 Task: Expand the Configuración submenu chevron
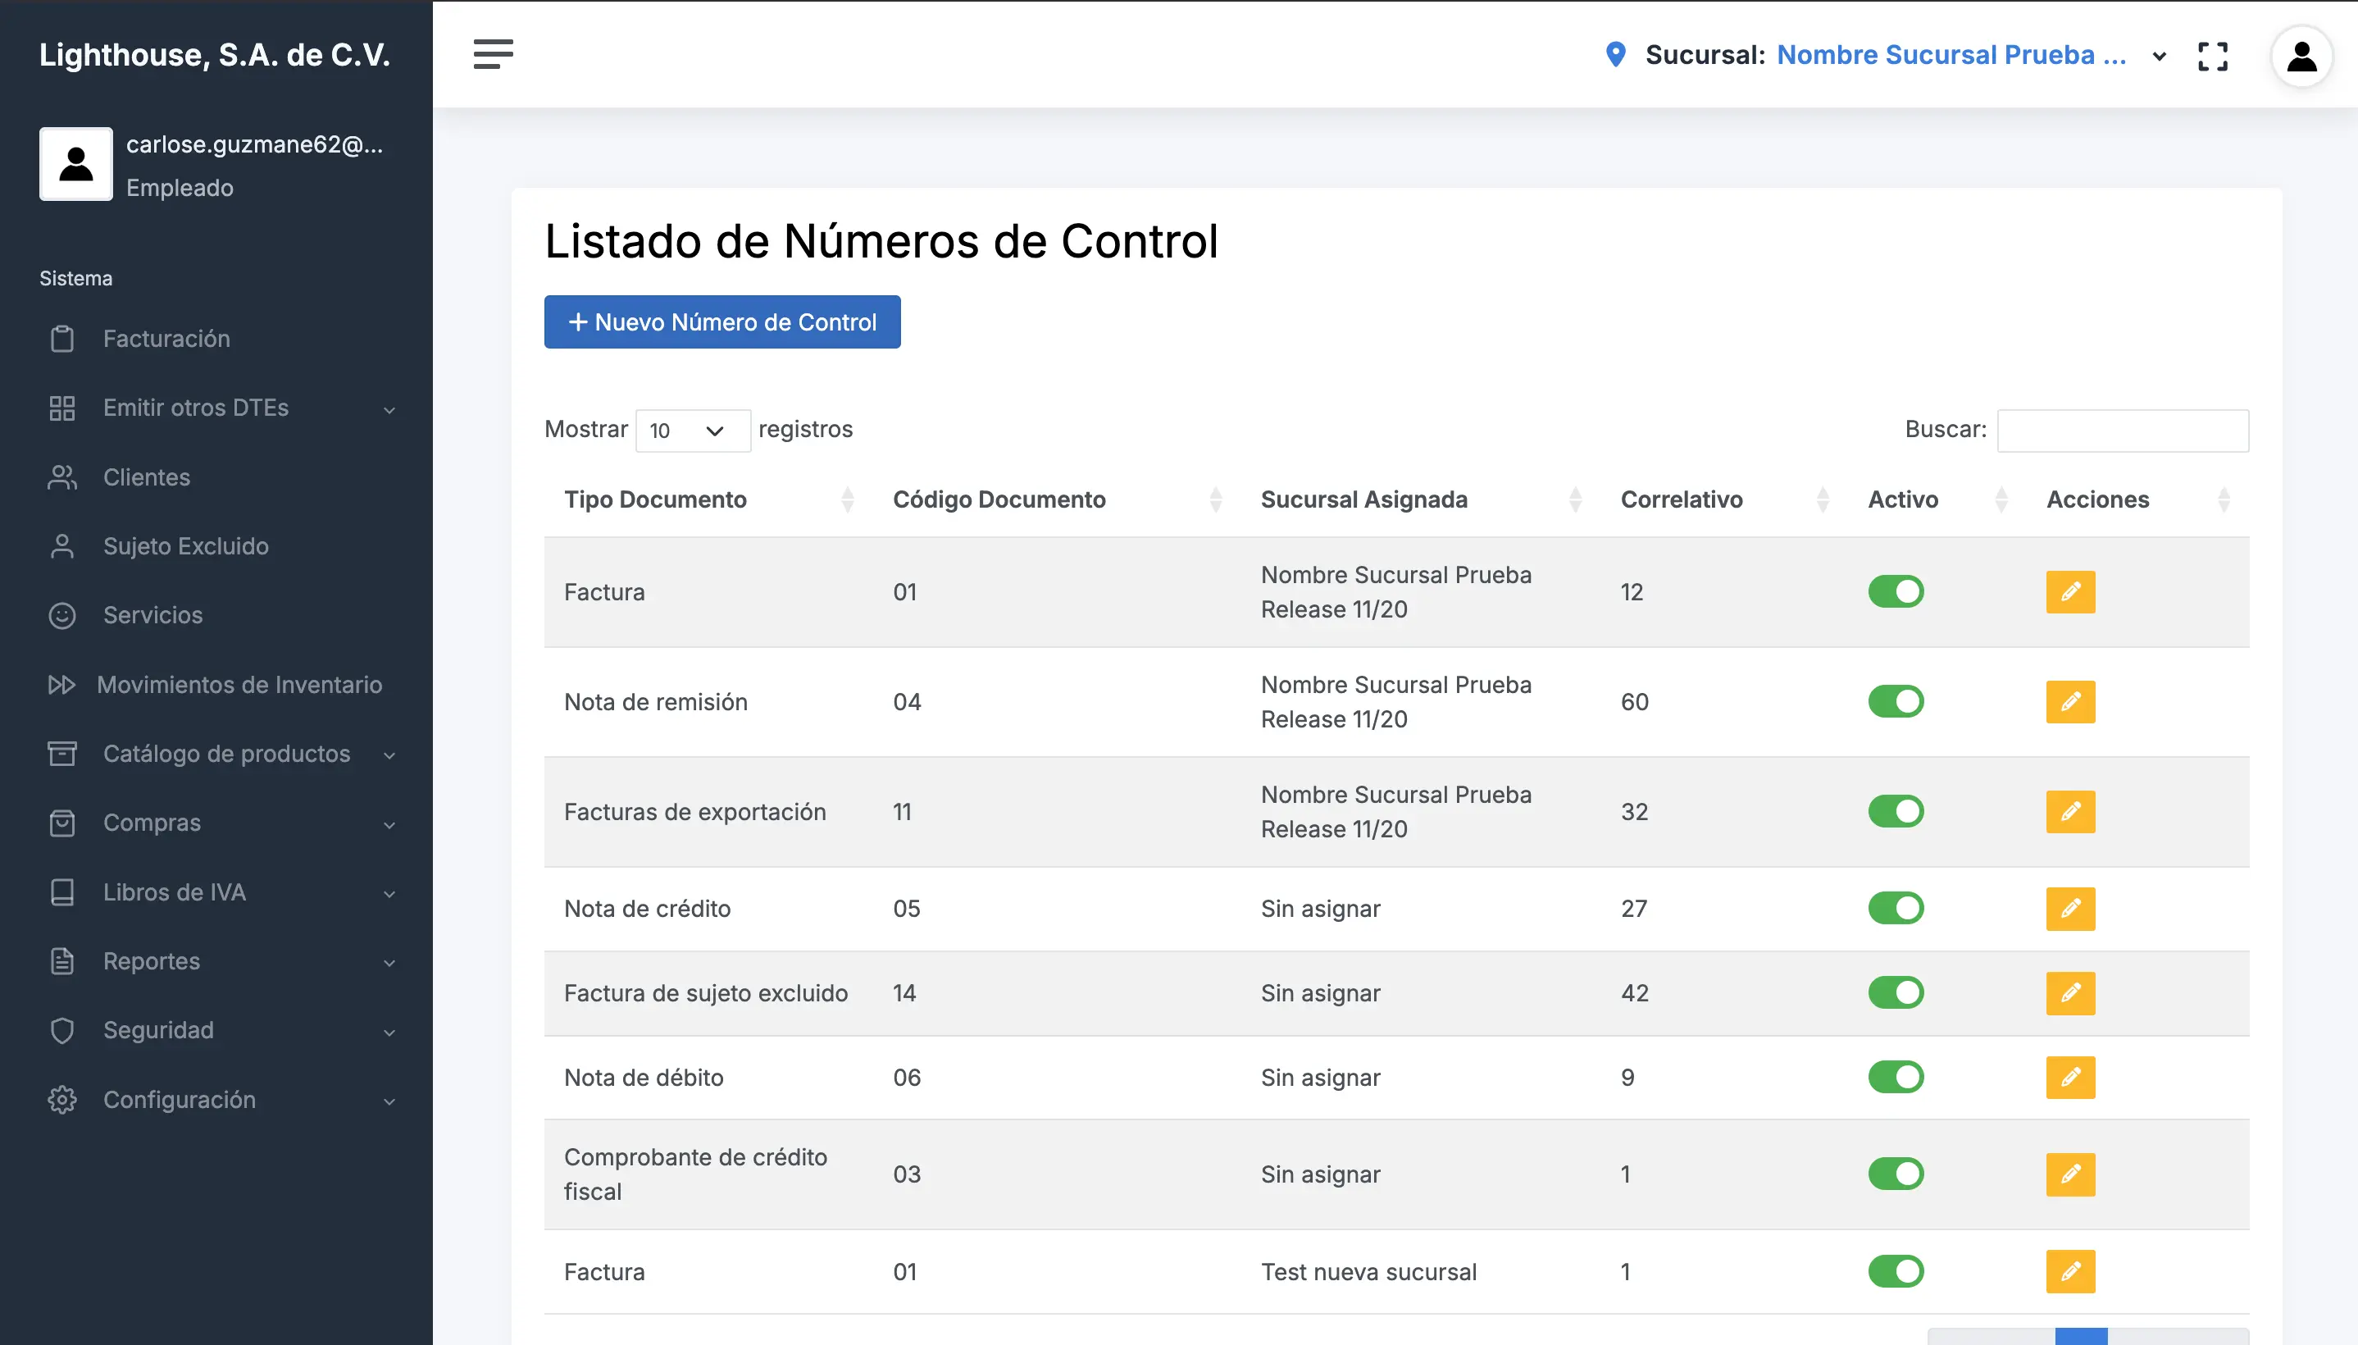pos(389,1101)
